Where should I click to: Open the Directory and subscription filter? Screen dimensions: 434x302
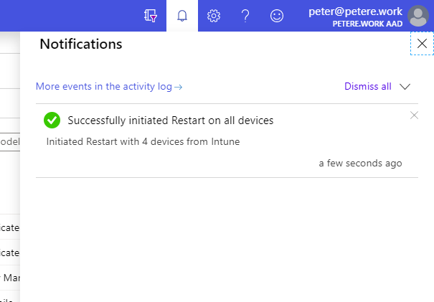[150, 16]
